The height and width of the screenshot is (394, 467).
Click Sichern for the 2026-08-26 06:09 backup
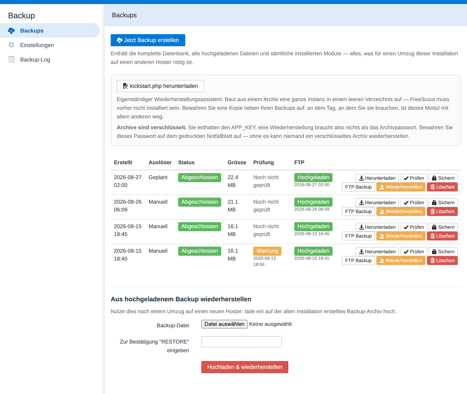443,203
